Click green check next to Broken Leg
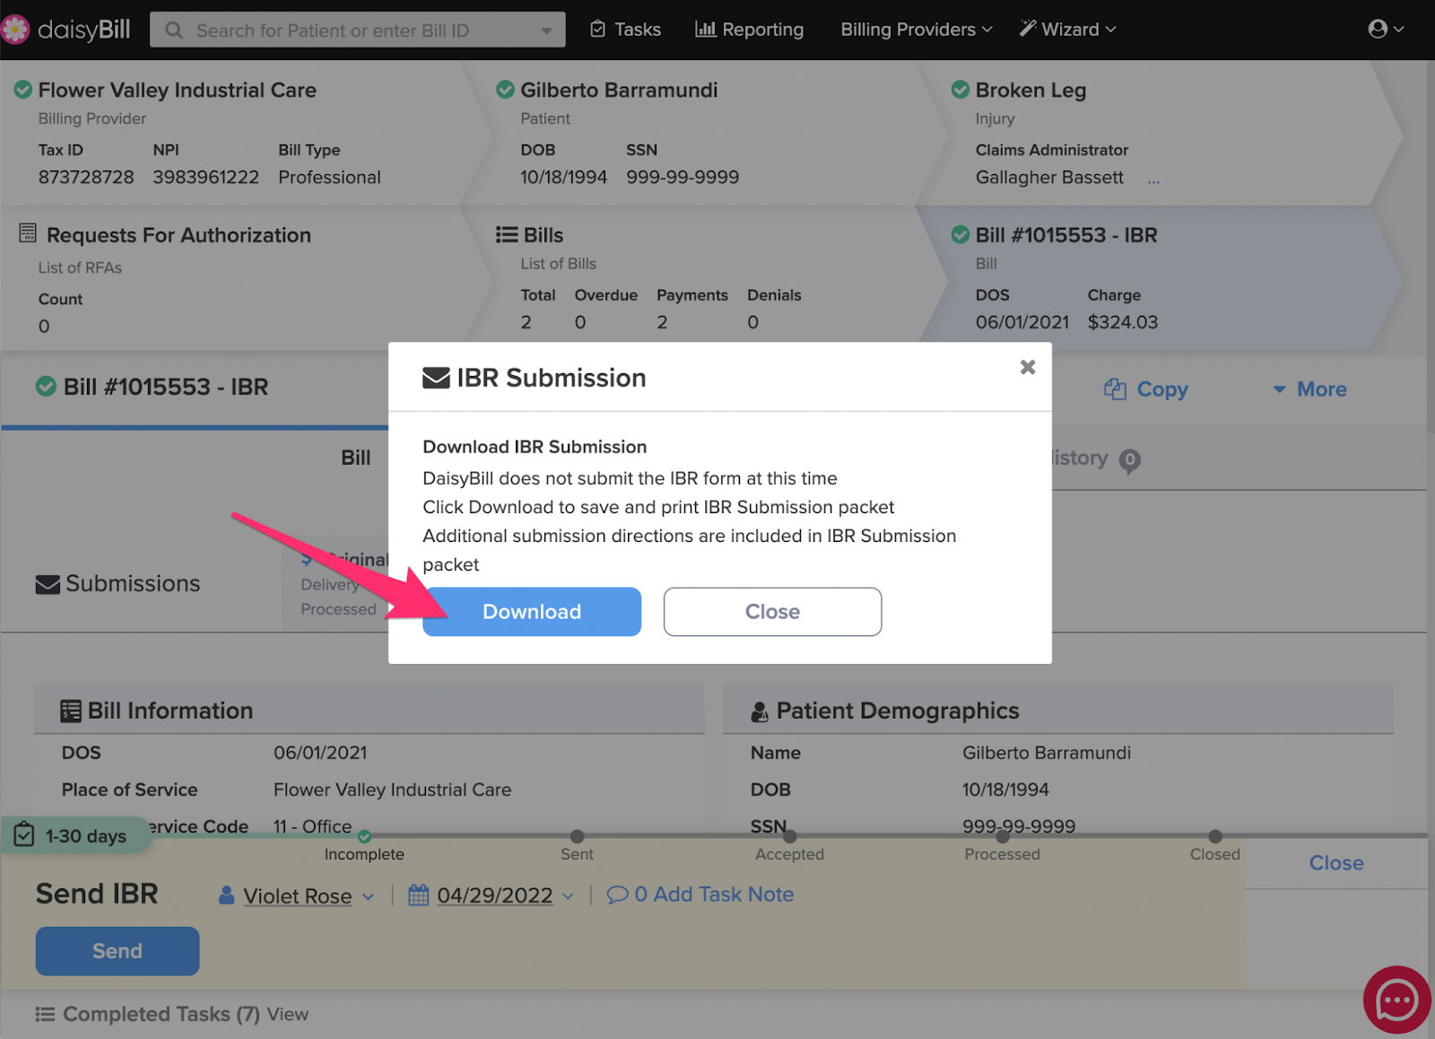 pyautogui.click(x=961, y=90)
